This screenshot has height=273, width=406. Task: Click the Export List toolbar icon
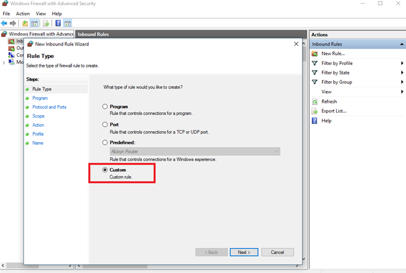tap(46, 23)
